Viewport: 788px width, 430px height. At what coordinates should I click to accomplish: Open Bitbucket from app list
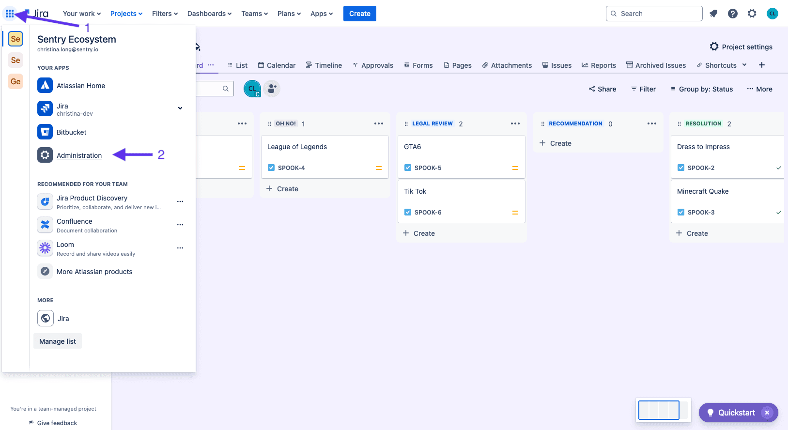(x=71, y=132)
